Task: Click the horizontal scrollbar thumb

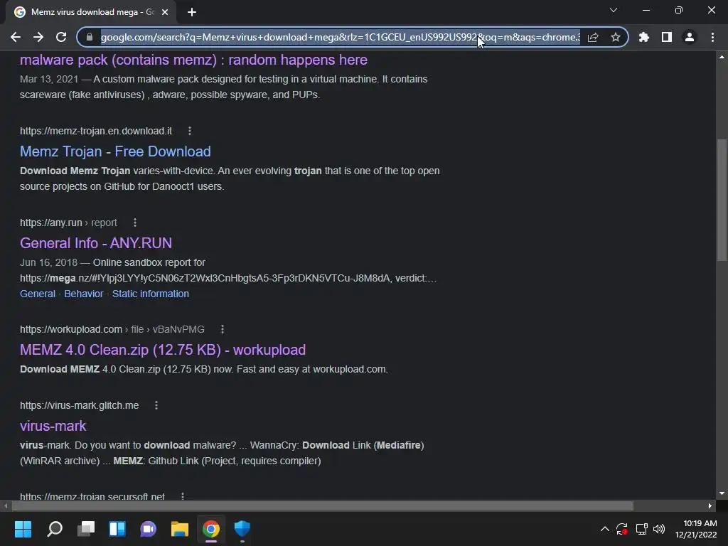Action: 322,505
